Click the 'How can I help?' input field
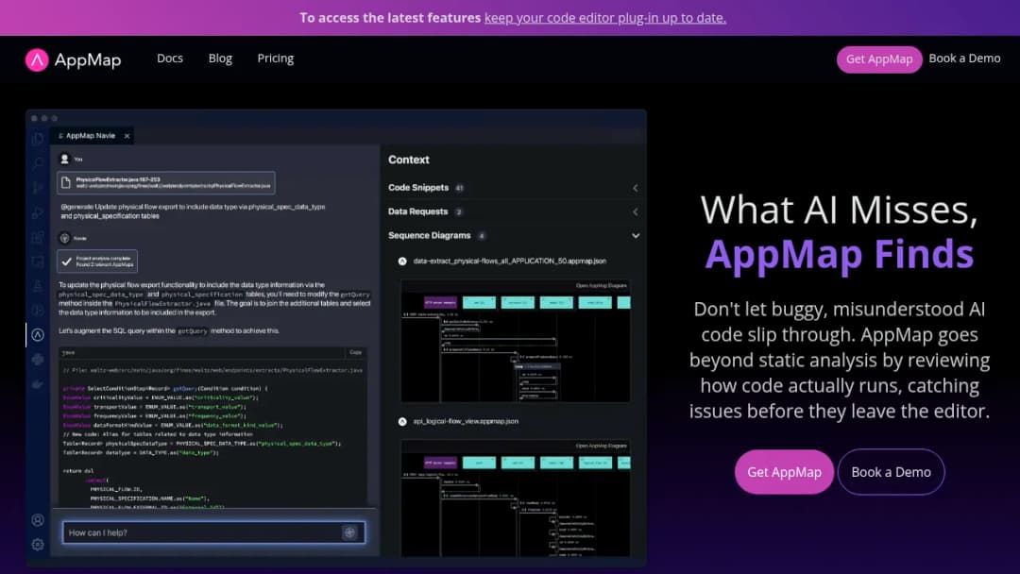Image resolution: width=1020 pixels, height=574 pixels. click(213, 532)
